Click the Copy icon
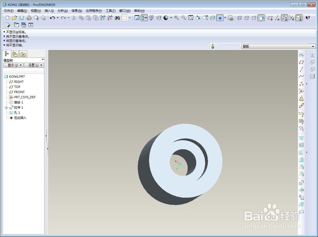 81,18
